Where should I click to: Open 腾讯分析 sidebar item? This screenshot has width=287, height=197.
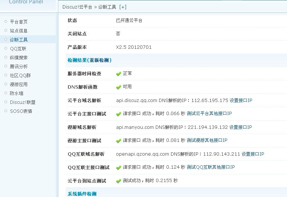(x=19, y=66)
